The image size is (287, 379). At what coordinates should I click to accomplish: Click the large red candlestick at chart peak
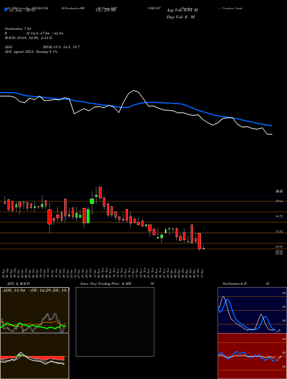pos(100,192)
